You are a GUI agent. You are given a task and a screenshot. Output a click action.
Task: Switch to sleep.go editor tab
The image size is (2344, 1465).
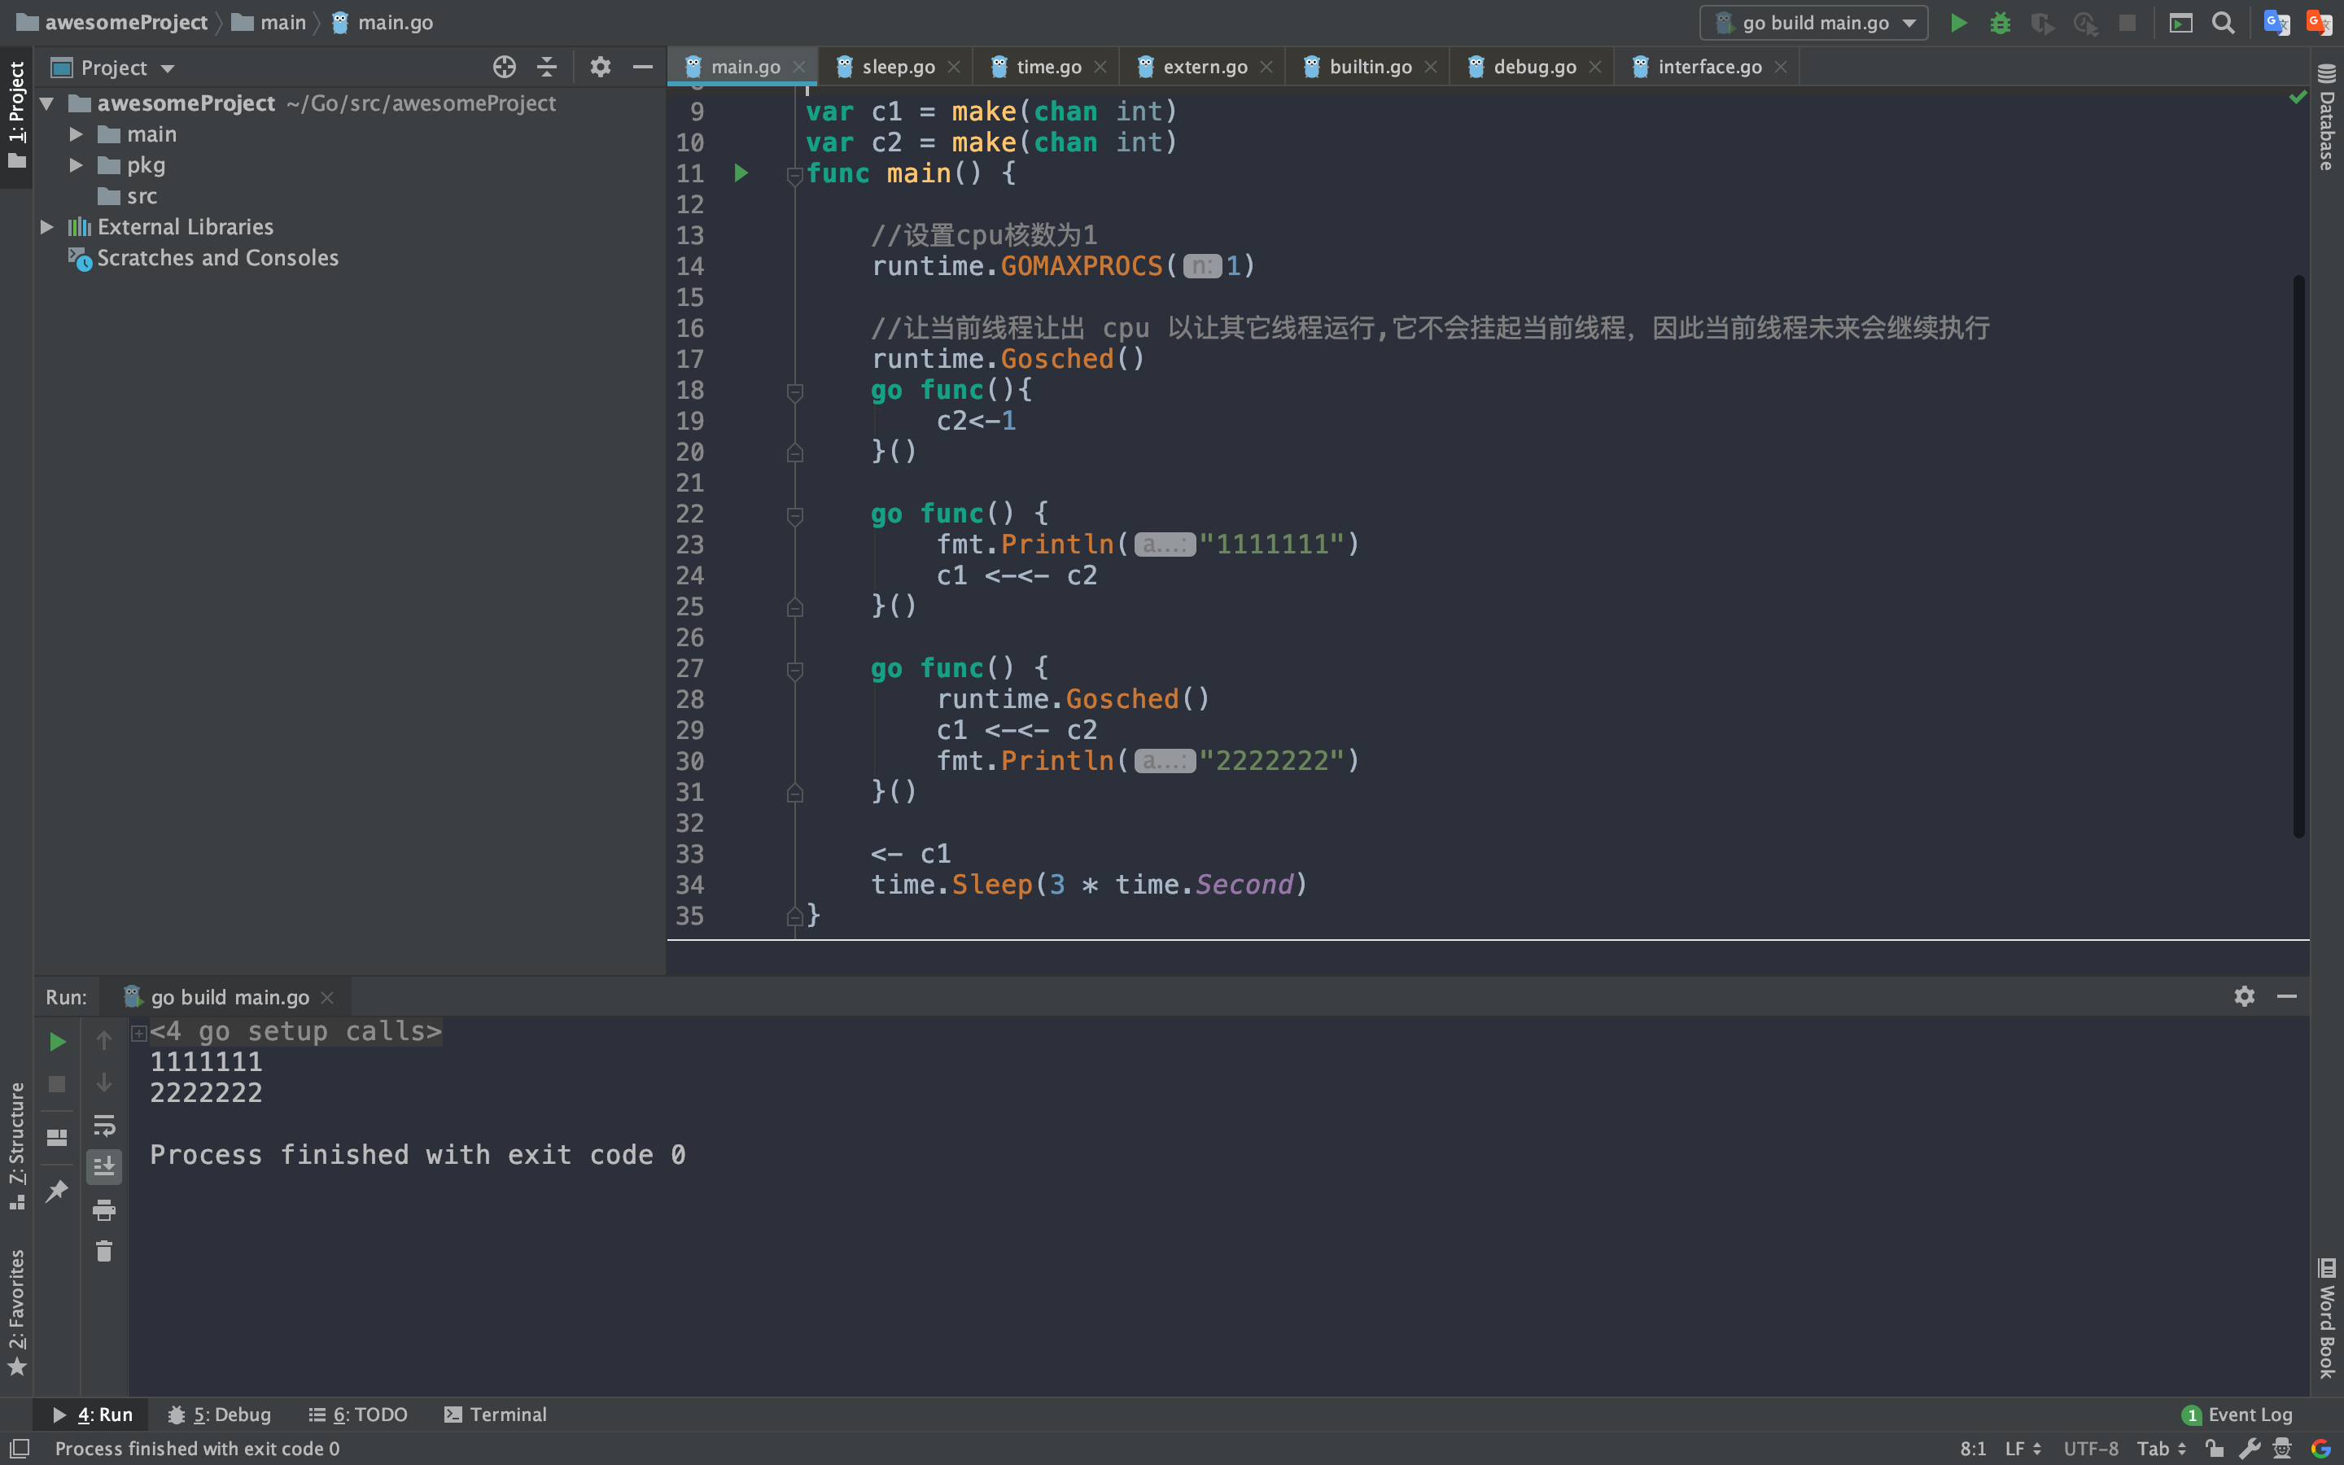coord(897,67)
